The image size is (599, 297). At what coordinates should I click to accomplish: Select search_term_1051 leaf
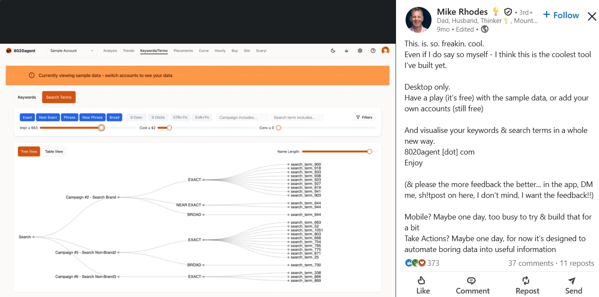pos(306,230)
